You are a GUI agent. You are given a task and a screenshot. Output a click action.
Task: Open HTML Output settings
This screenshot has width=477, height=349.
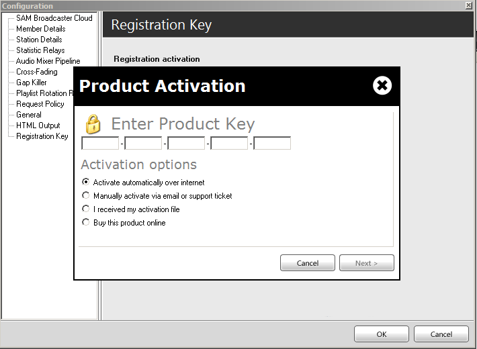point(38,126)
